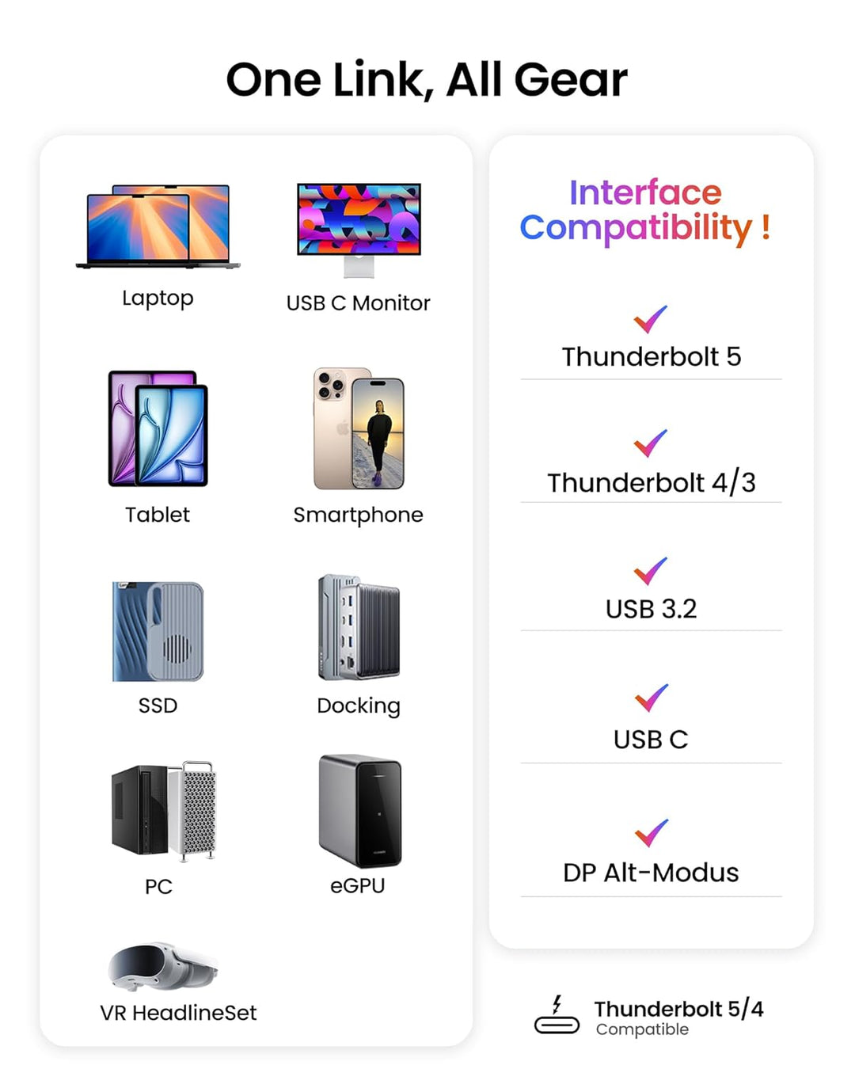The width and height of the screenshot is (855, 1069).
Task: Click the SSD drive image
Action: 158,631
